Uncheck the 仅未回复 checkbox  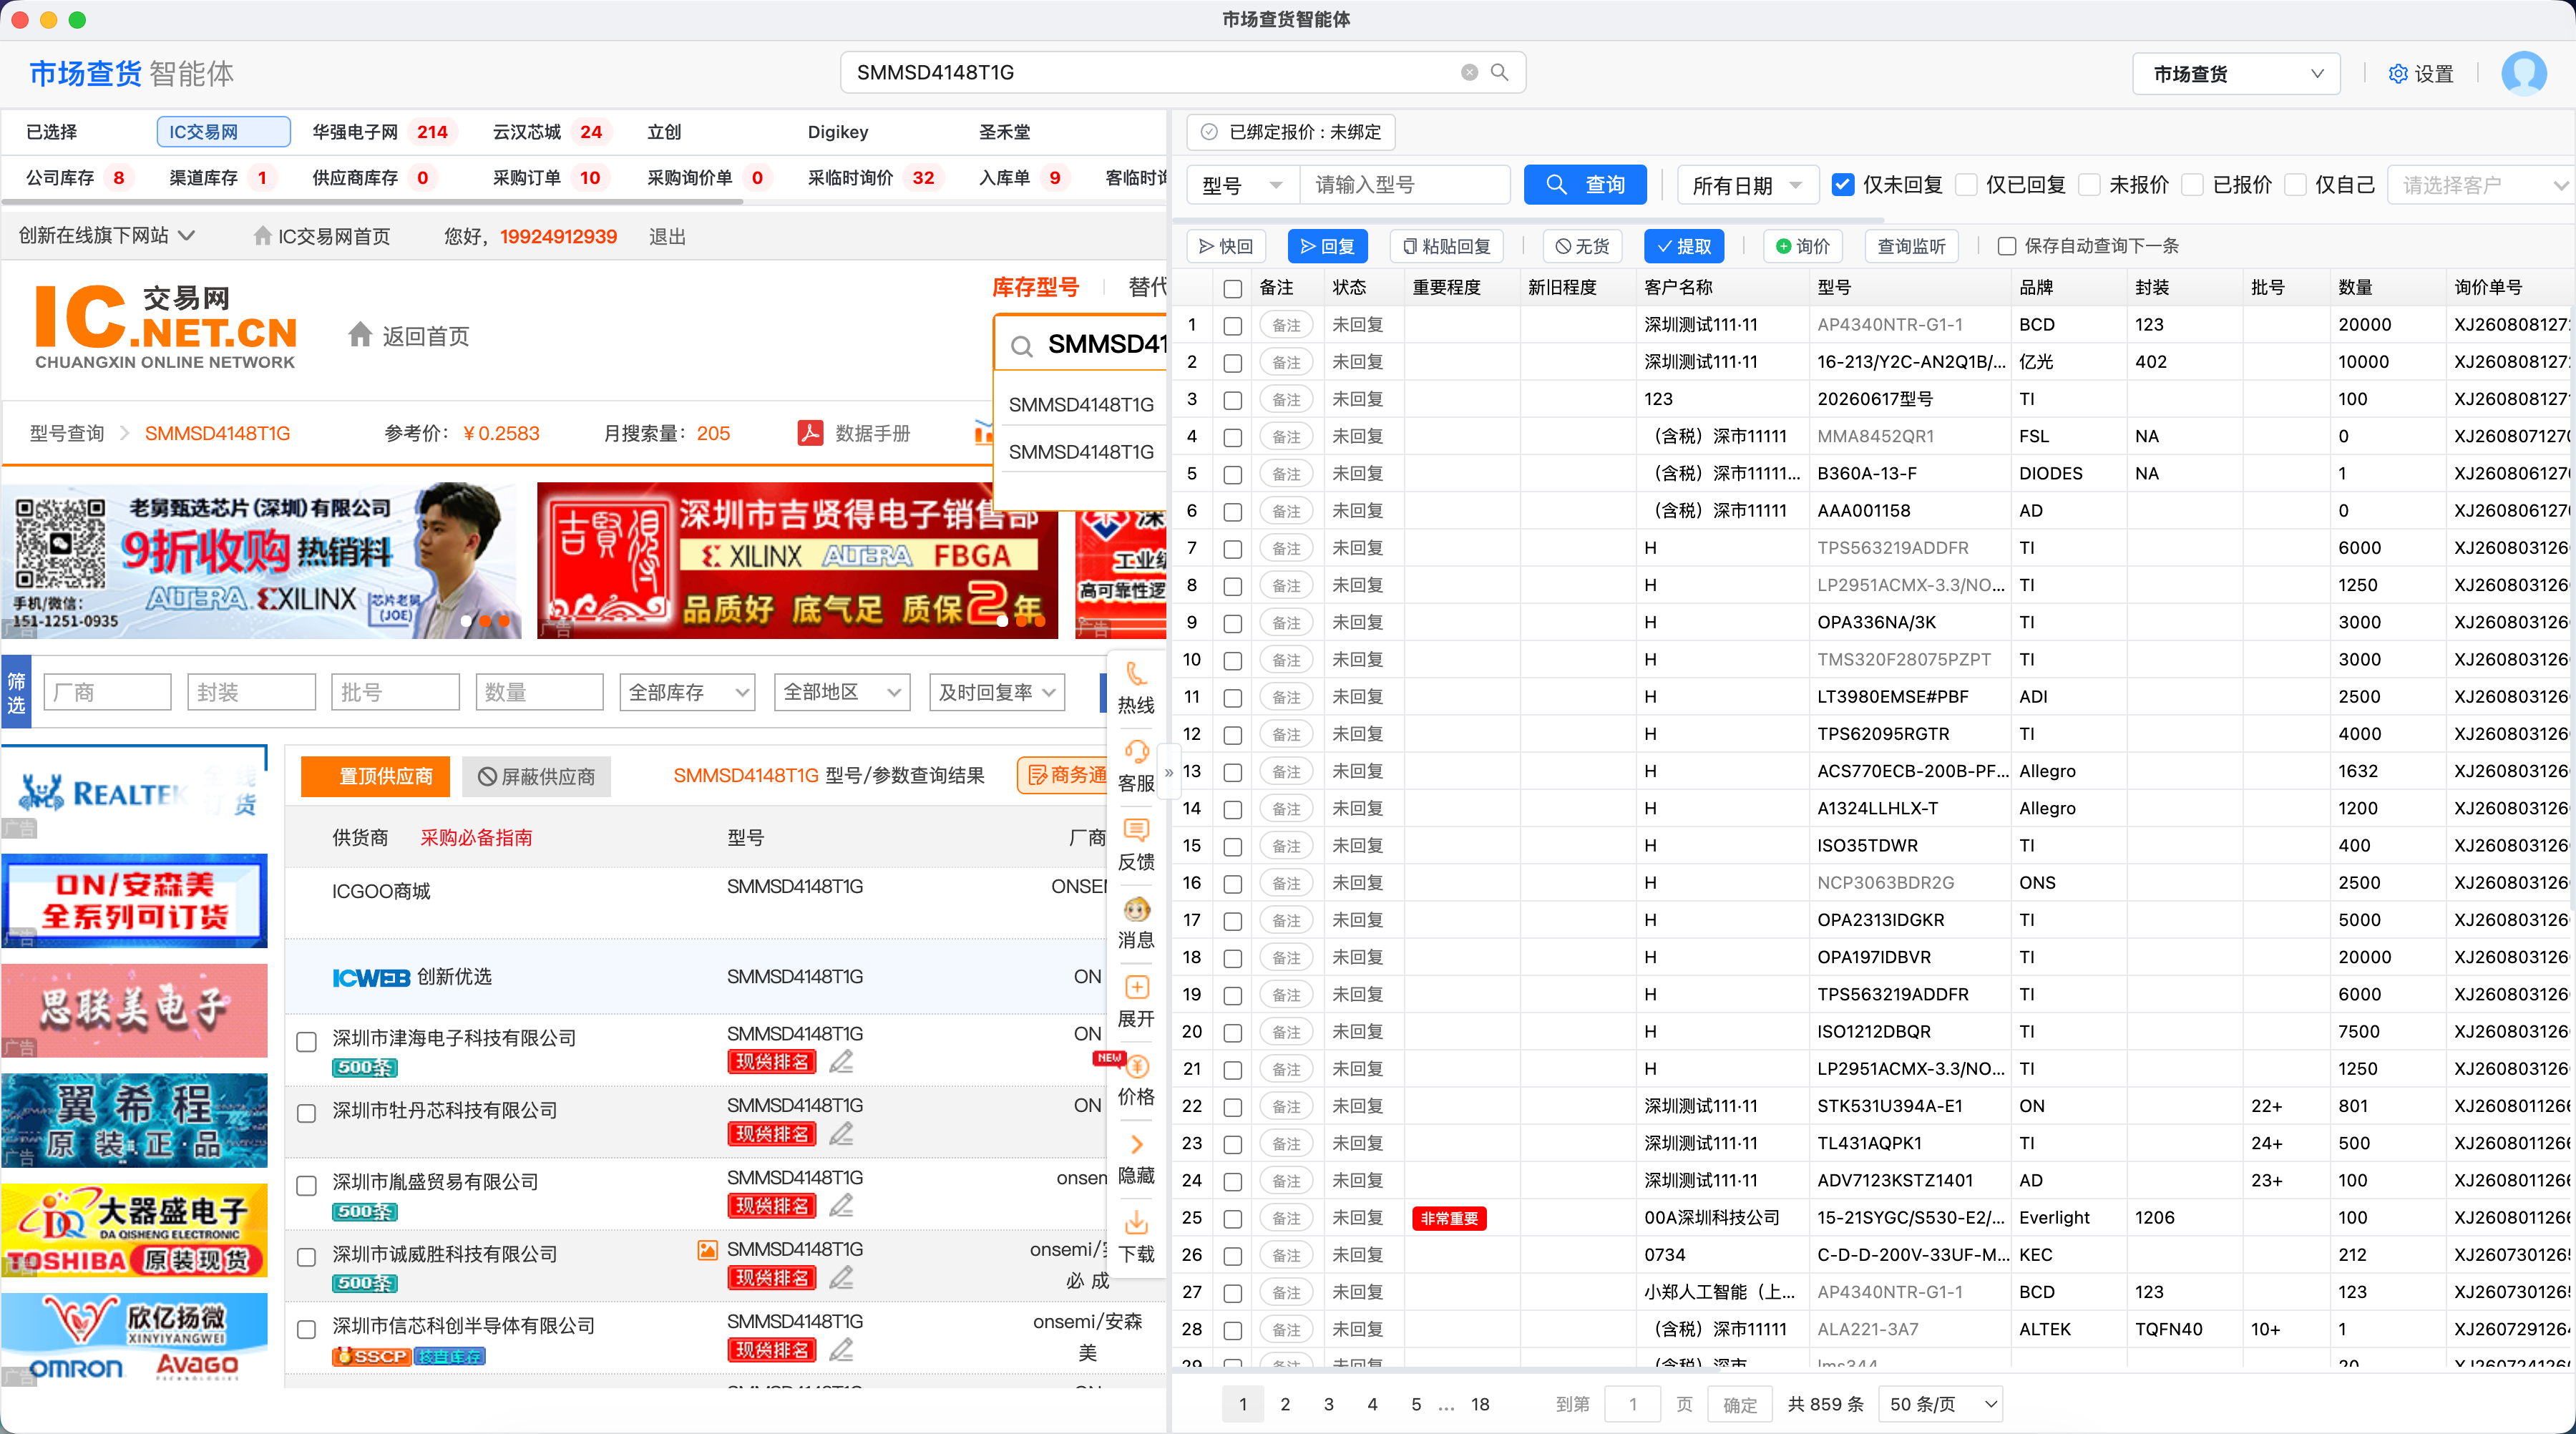pyautogui.click(x=1842, y=185)
